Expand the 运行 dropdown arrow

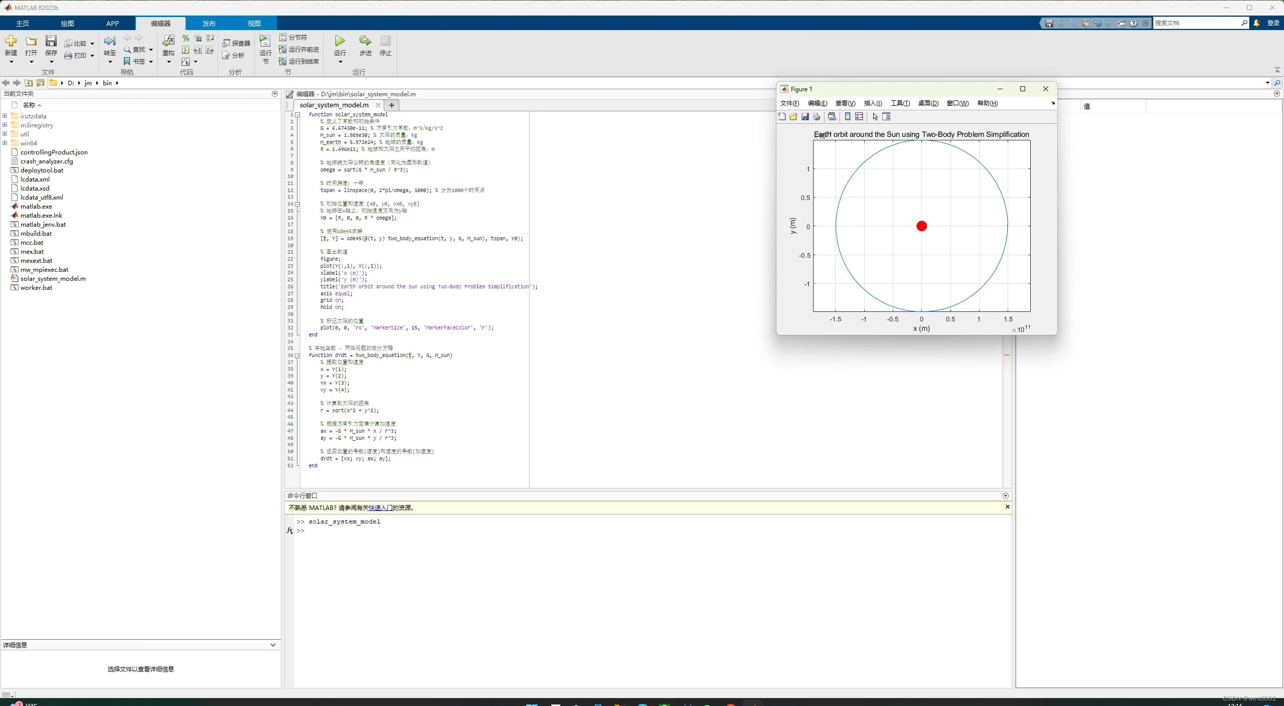pos(340,62)
